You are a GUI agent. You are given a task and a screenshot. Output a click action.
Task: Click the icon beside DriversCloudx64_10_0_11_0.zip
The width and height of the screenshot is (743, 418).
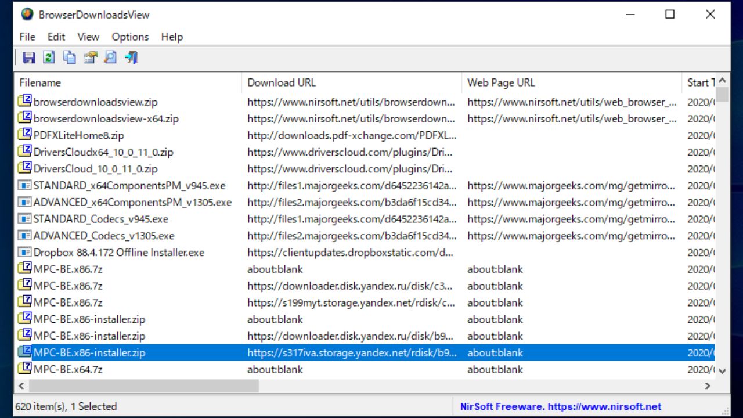(24, 152)
